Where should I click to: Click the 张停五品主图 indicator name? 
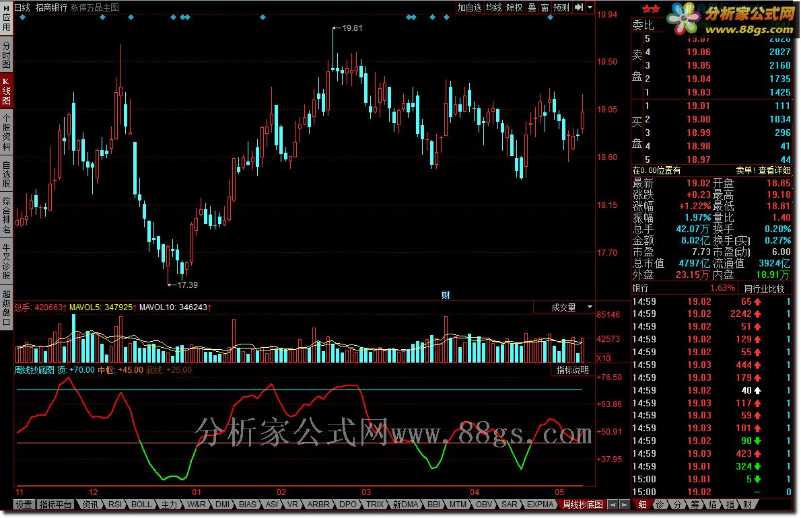tap(94, 7)
